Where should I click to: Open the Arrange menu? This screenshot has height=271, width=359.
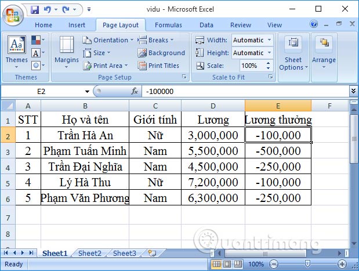(324, 52)
